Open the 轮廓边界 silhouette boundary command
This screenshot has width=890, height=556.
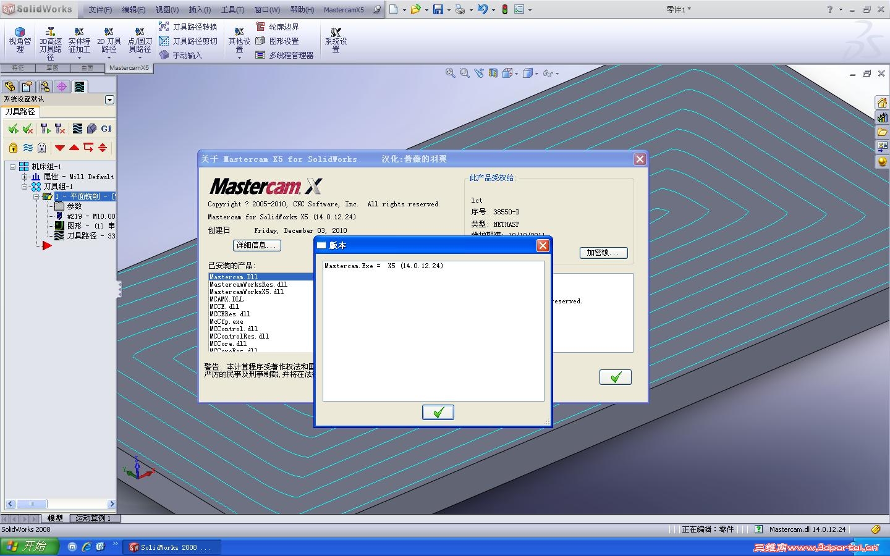coord(277,27)
